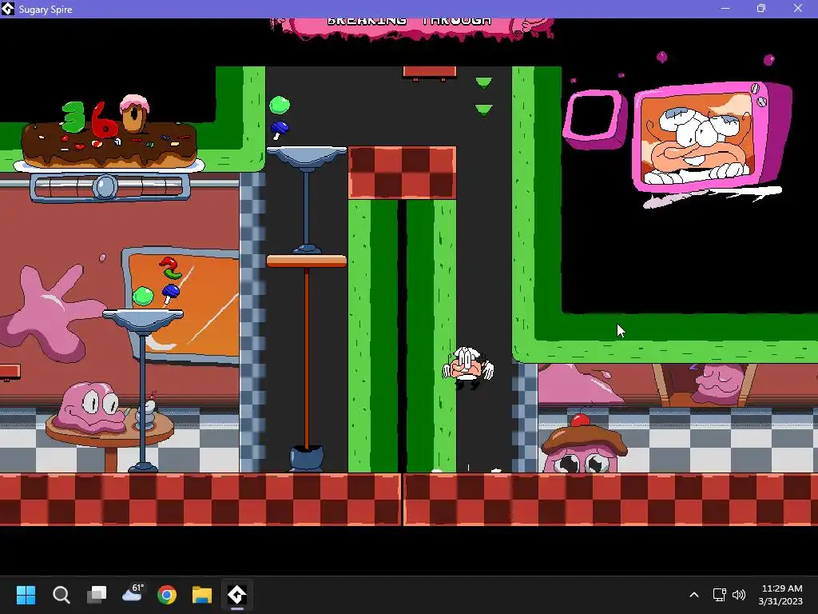Minimize the Sugary Spire window
818x614 pixels.
tap(725, 8)
